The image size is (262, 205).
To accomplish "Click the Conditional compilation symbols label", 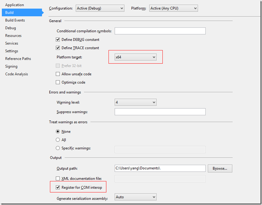I will (84, 31).
